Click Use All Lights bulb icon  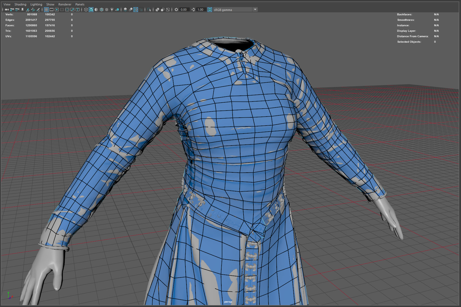(112, 10)
